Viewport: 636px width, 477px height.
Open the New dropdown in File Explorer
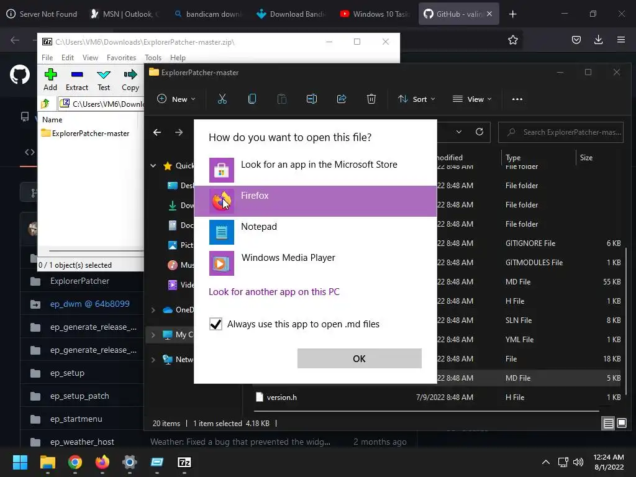click(176, 99)
